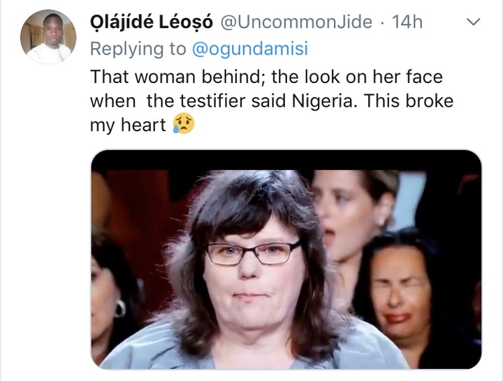Click the eyeglasses in the photo

(x=253, y=253)
